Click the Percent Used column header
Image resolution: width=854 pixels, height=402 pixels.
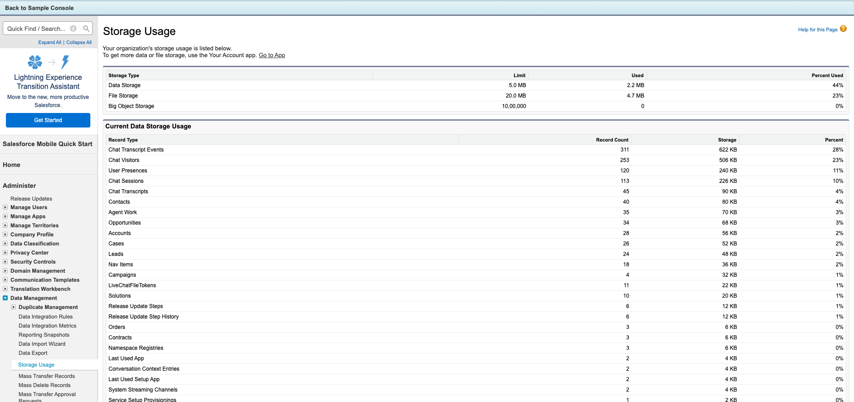pyautogui.click(x=827, y=75)
